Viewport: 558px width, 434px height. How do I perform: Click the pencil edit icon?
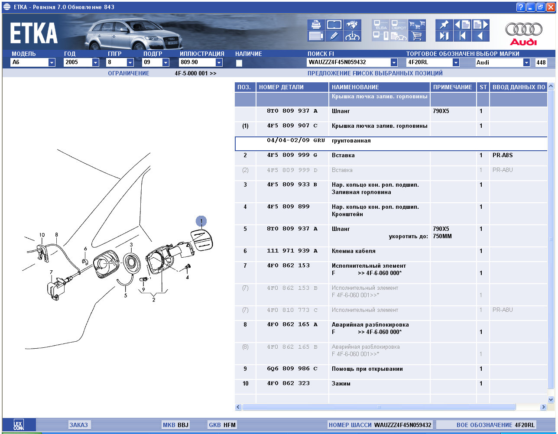334,36
